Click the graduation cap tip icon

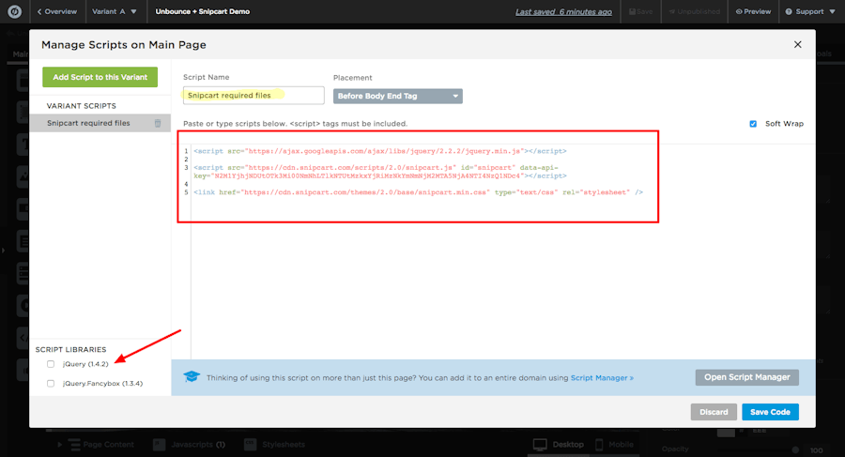[x=192, y=376]
